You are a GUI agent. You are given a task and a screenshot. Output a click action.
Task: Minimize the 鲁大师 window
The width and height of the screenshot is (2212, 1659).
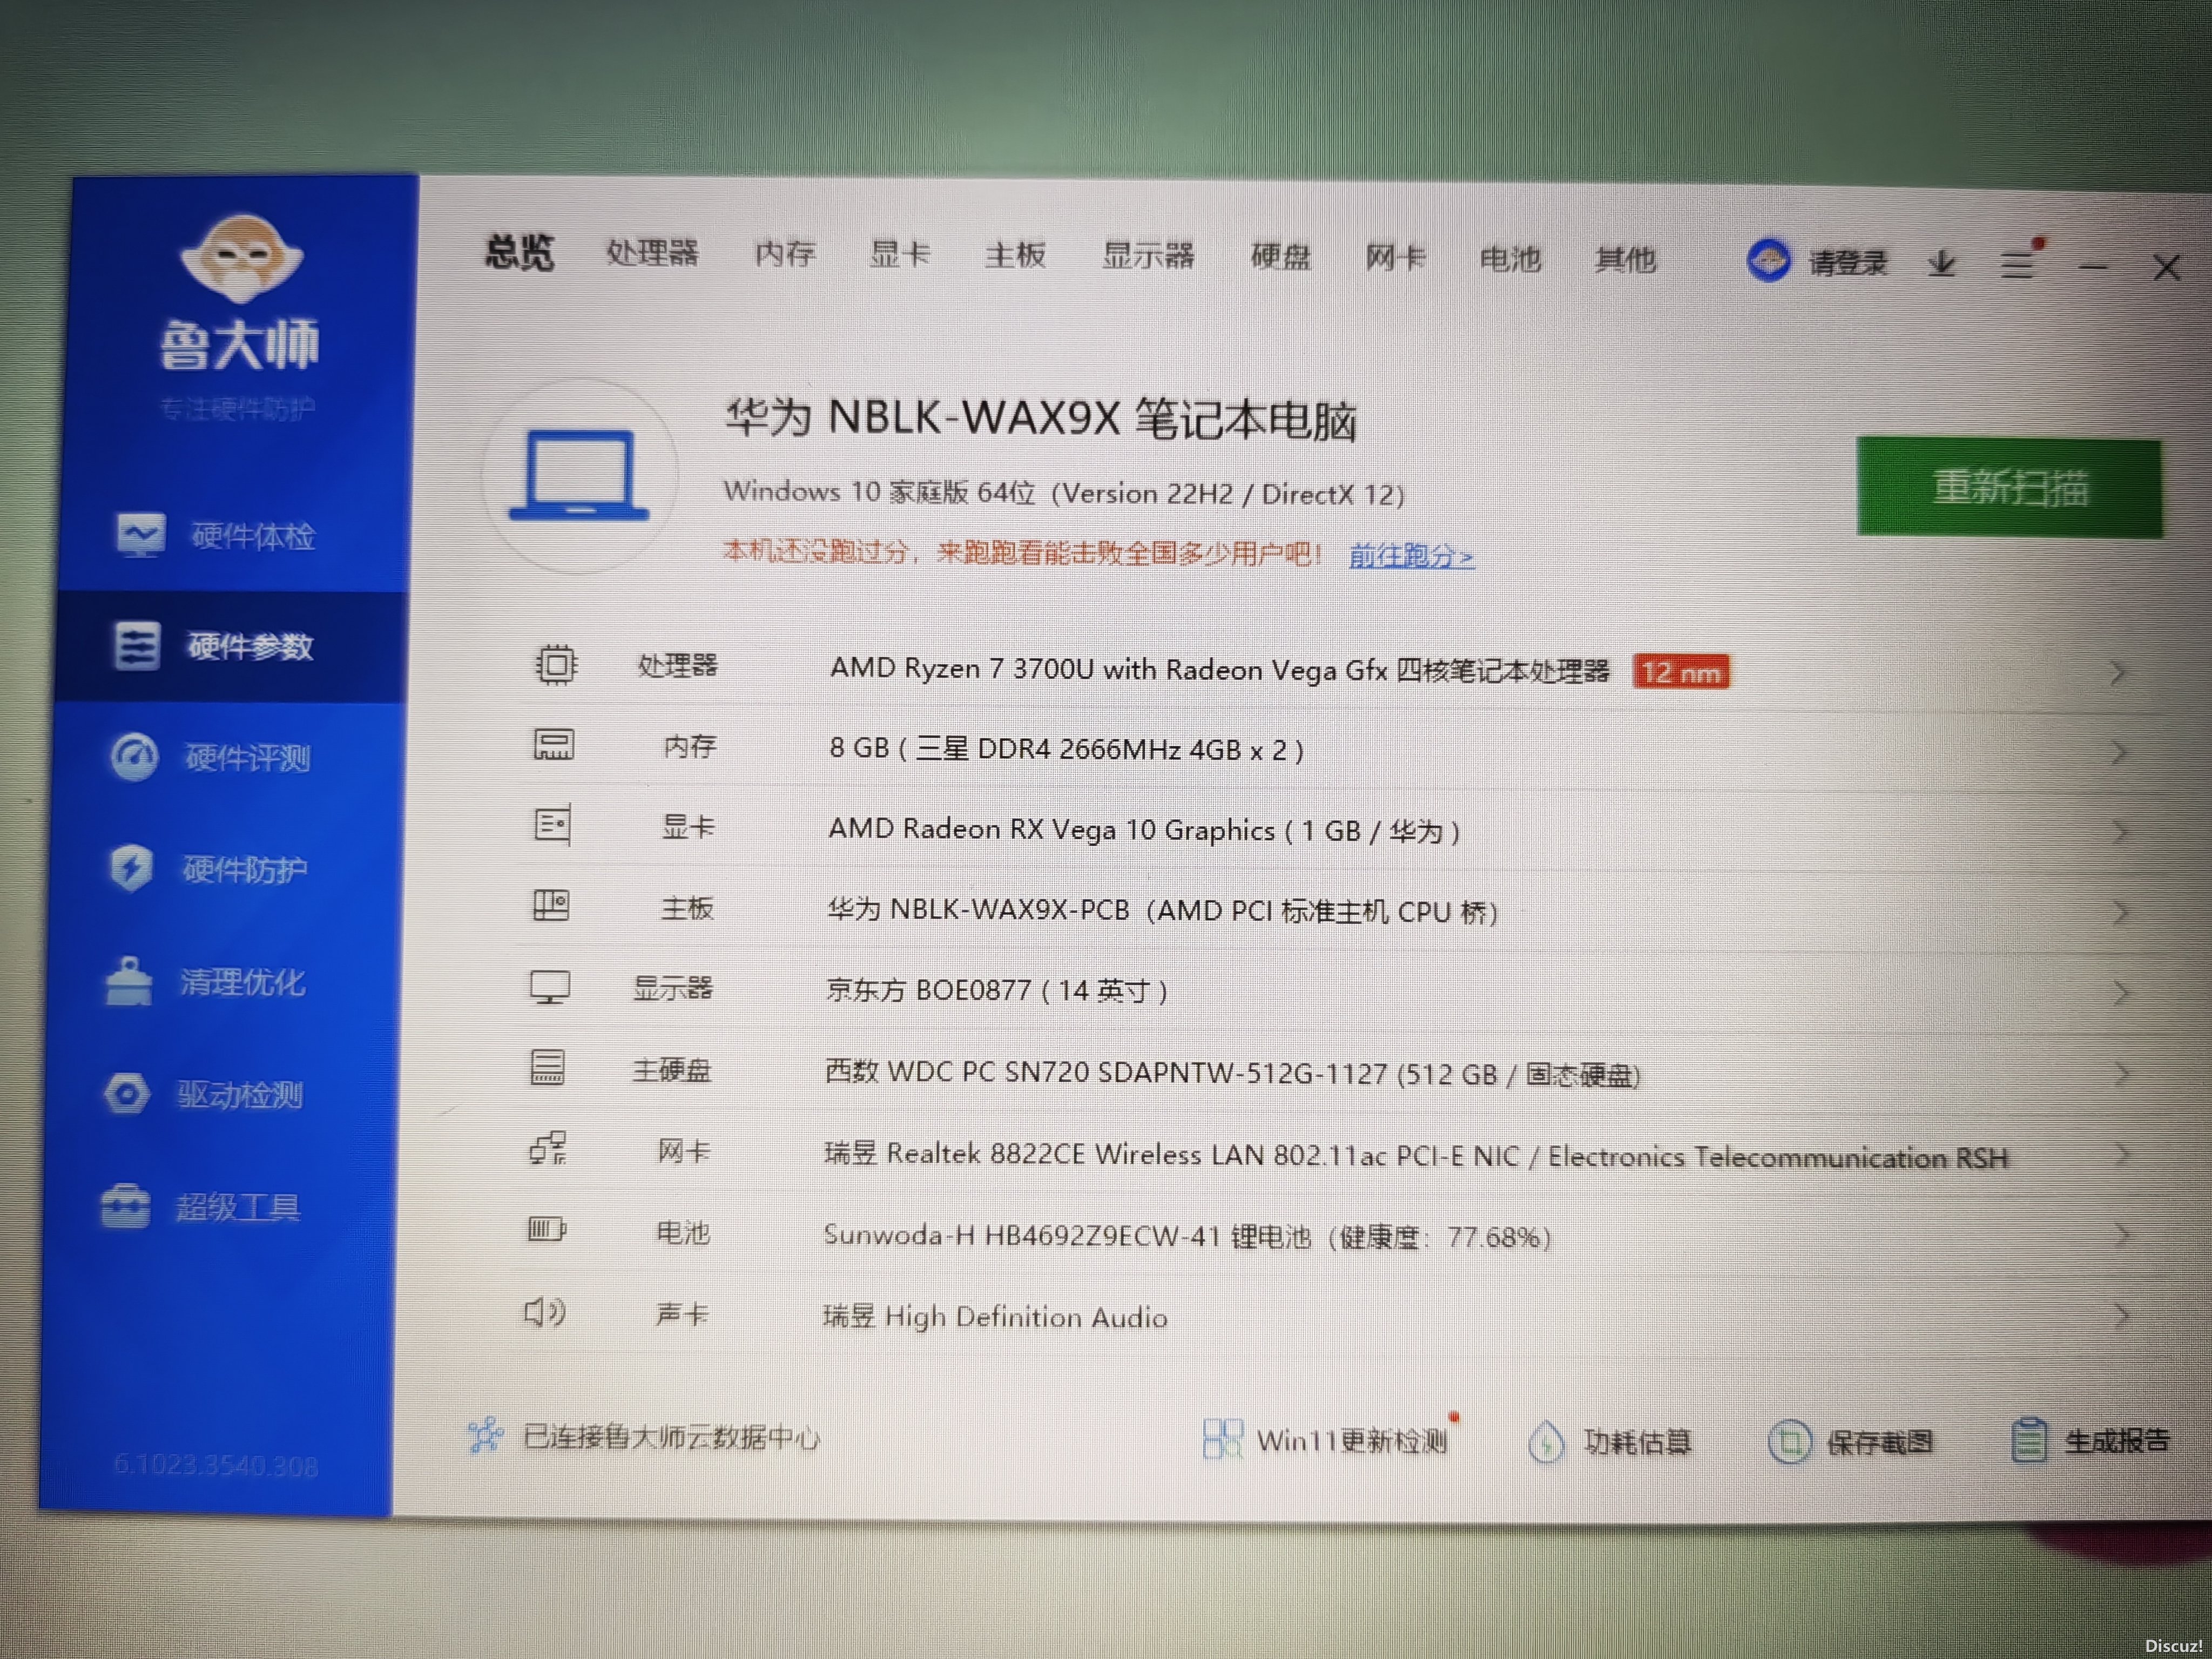point(2093,267)
